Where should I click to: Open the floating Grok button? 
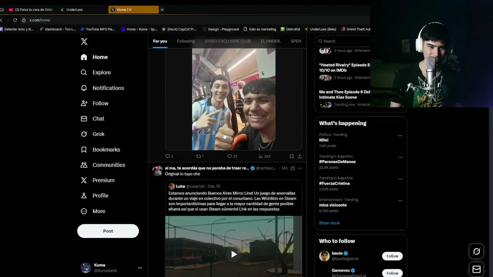476,252
